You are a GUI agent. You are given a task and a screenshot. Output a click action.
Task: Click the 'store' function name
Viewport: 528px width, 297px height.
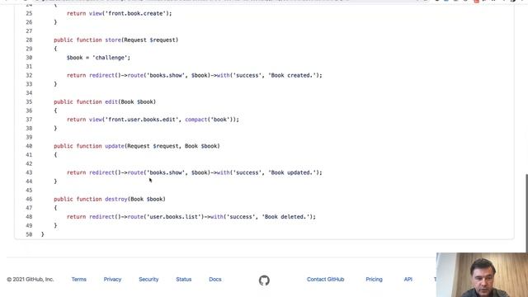click(113, 40)
